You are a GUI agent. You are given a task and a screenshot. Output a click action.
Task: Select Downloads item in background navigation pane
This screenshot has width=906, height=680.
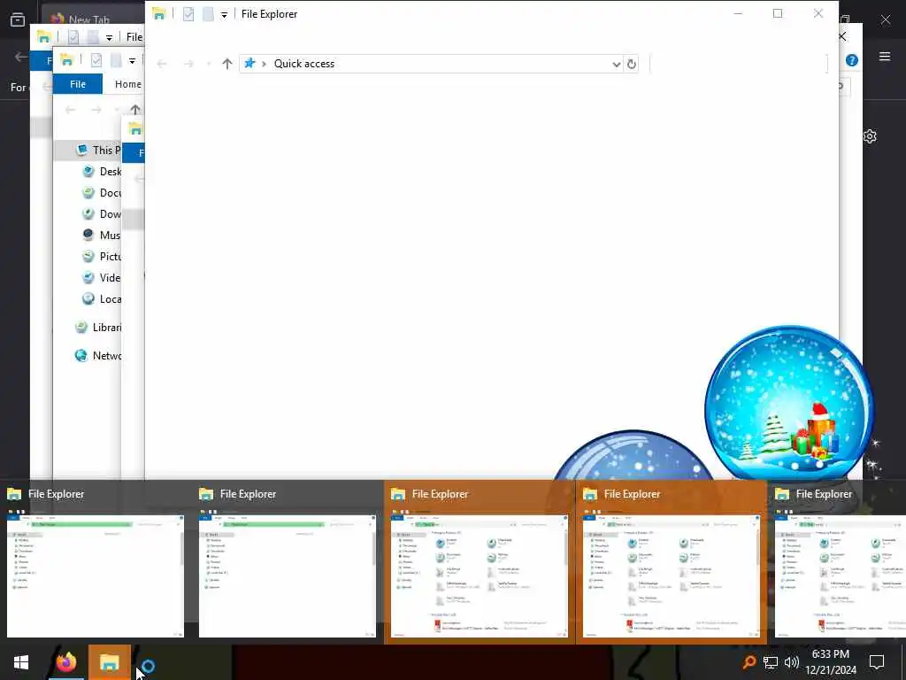coord(102,214)
